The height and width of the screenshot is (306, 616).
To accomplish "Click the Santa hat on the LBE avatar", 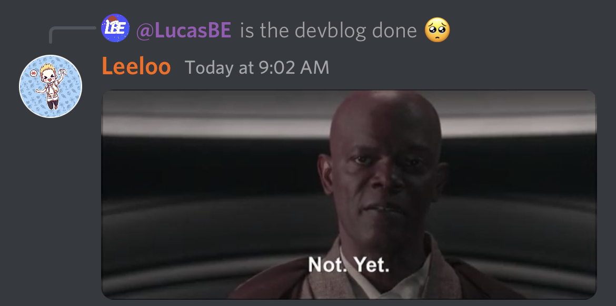I will tap(113, 18).
